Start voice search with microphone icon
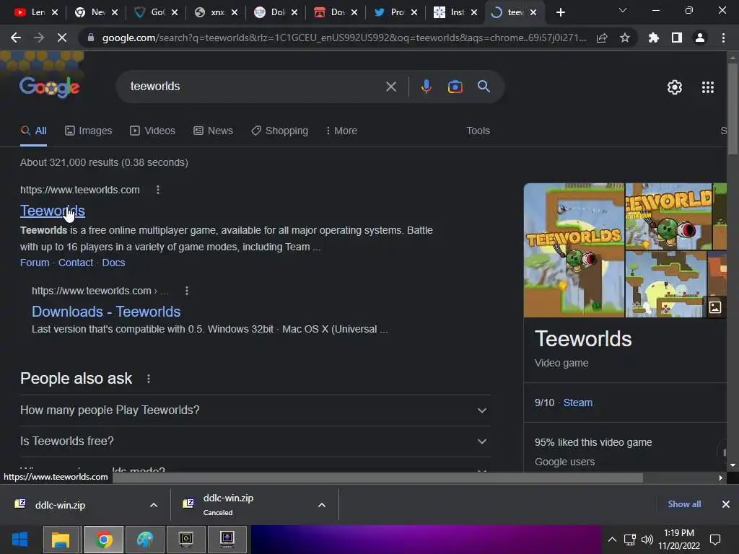The height and width of the screenshot is (554, 739). [x=427, y=87]
